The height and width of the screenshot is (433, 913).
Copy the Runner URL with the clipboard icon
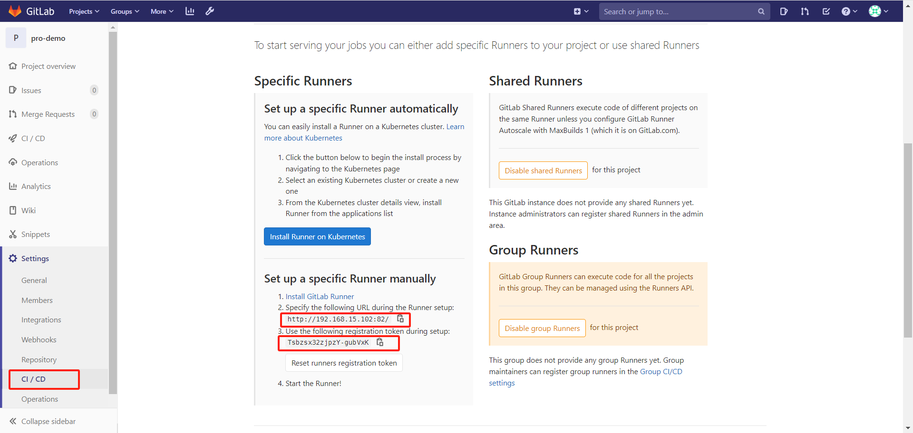(399, 319)
